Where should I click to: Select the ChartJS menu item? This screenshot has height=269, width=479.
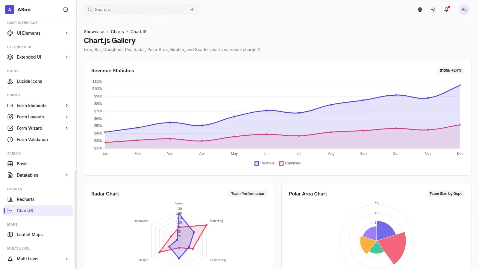pyautogui.click(x=38, y=211)
